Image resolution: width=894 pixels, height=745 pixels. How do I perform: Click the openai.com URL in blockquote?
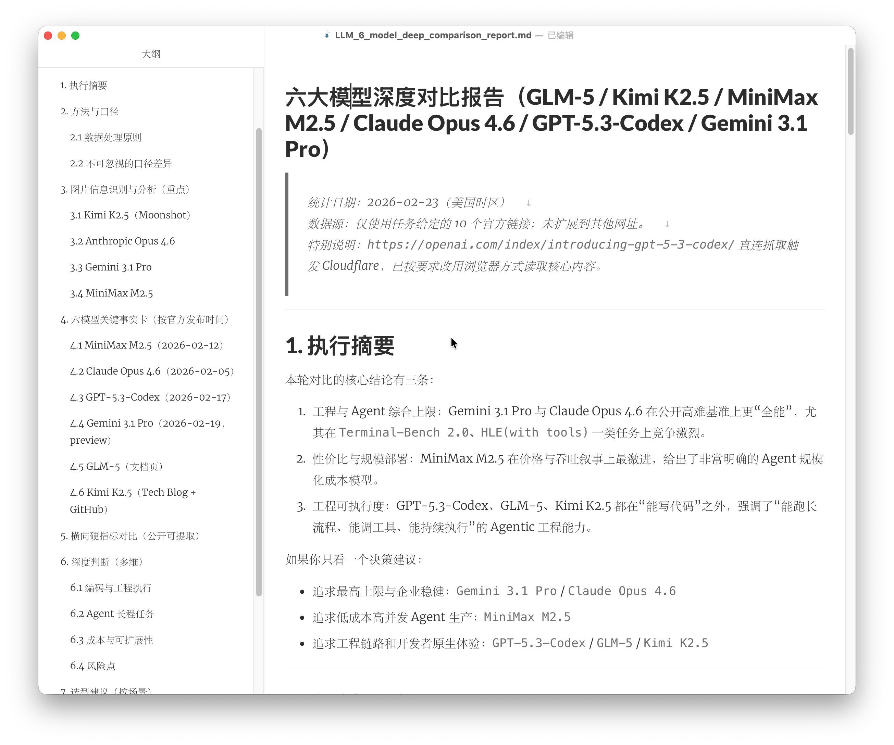click(x=550, y=245)
